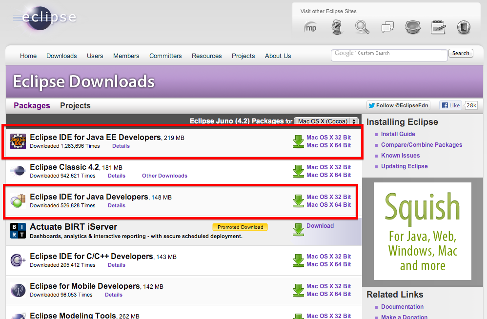This screenshot has height=319, width=487.
Task: Open the Resources menu item
Action: click(x=206, y=56)
